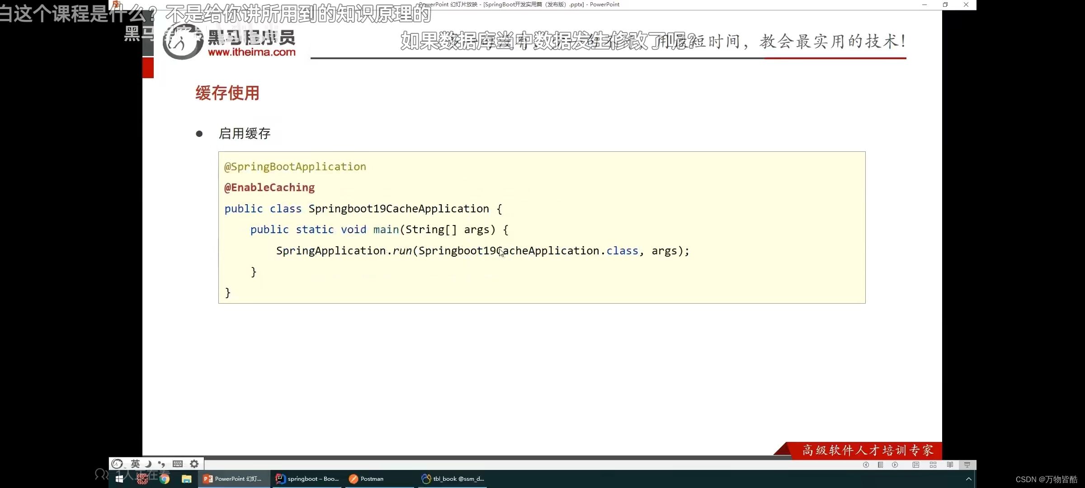Viewport: 1085px width, 488px height.
Task: Open IME settings gear
Action: click(194, 464)
